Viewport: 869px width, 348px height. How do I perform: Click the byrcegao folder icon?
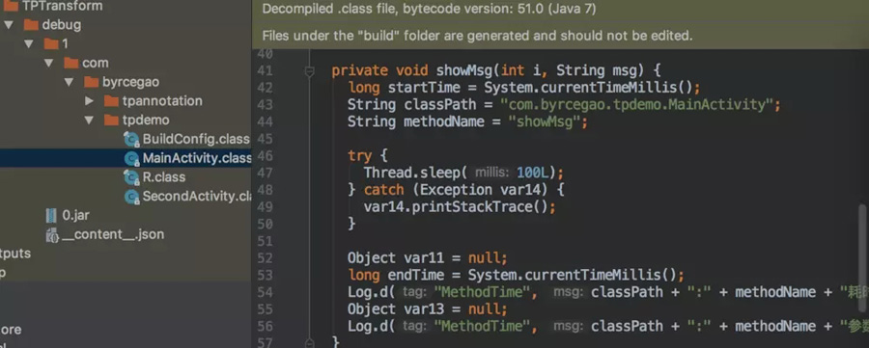click(92, 82)
